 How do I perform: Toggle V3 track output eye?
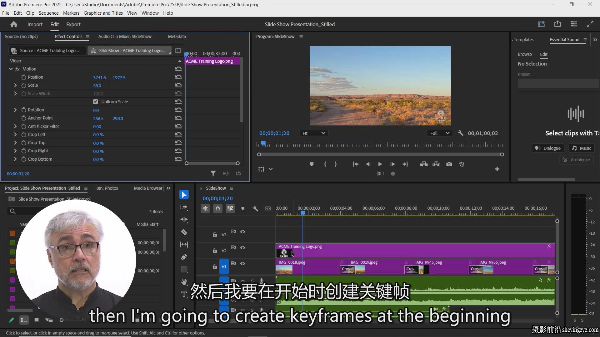coord(242,232)
